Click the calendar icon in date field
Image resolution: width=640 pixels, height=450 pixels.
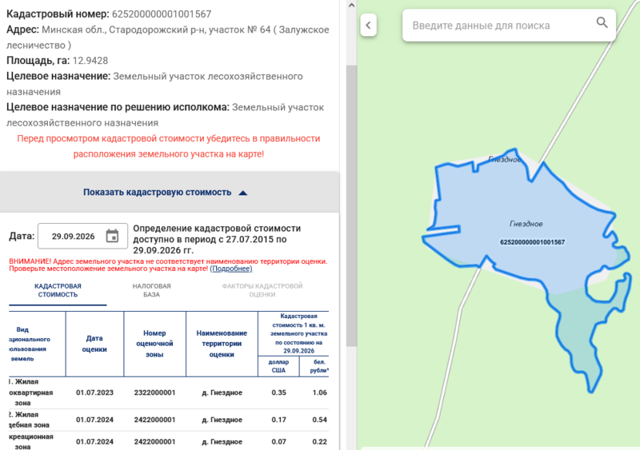(112, 236)
